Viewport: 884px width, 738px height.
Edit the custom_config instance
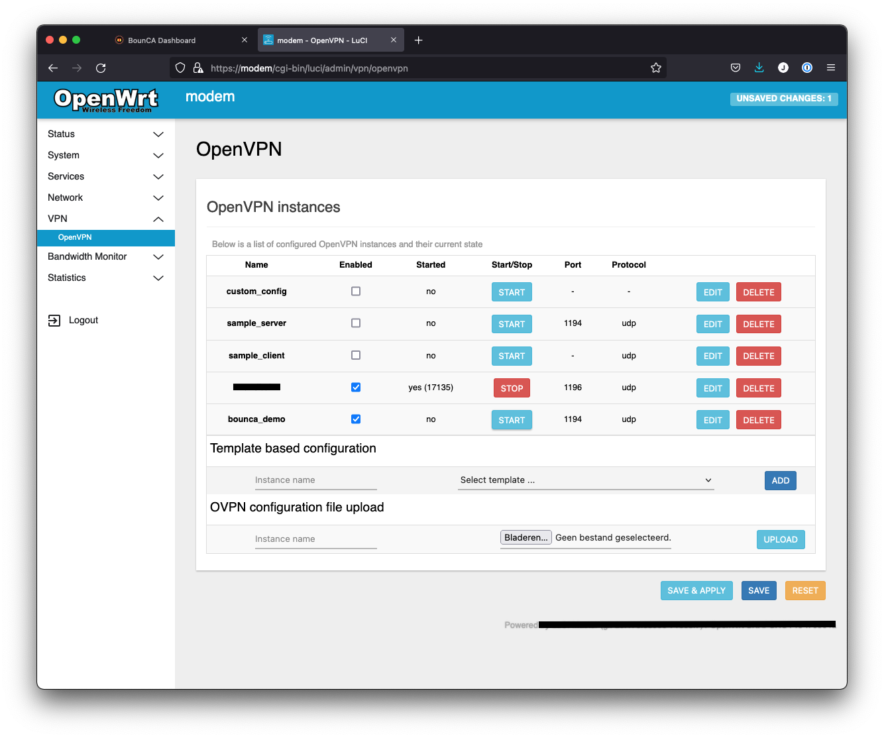[x=713, y=292]
